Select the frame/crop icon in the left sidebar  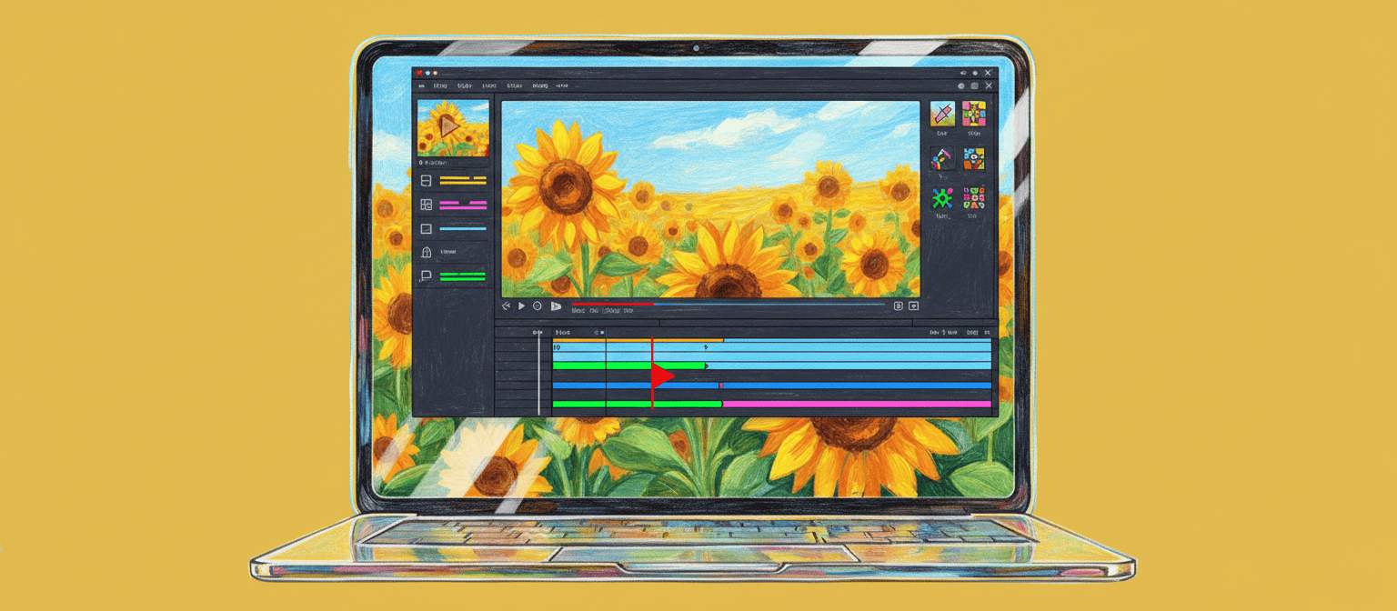pyautogui.click(x=426, y=227)
